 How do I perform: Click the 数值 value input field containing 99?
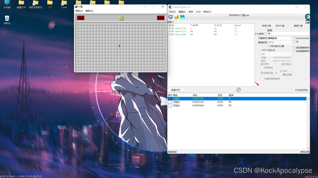pyautogui.click(x=288, y=34)
